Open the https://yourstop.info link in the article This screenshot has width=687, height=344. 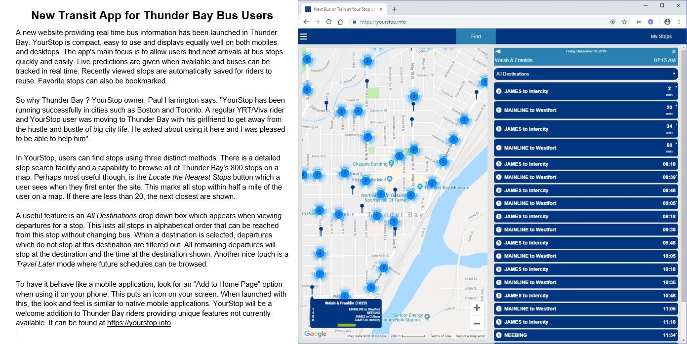click(x=139, y=322)
